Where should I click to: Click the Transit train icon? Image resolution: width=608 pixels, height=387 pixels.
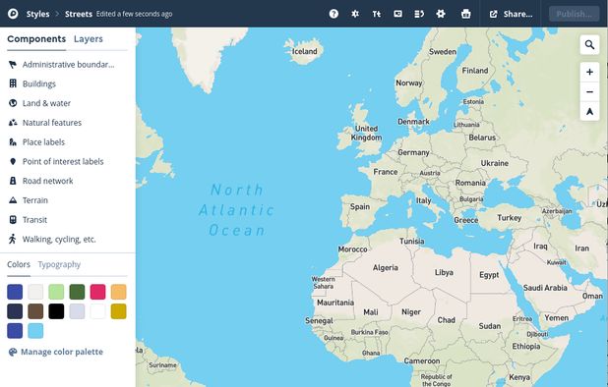click(x=13, y=219)
